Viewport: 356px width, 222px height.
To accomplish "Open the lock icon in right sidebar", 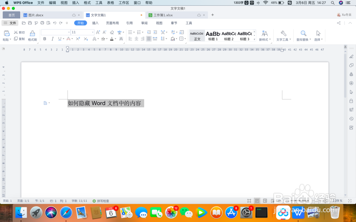I will point(351,101).
